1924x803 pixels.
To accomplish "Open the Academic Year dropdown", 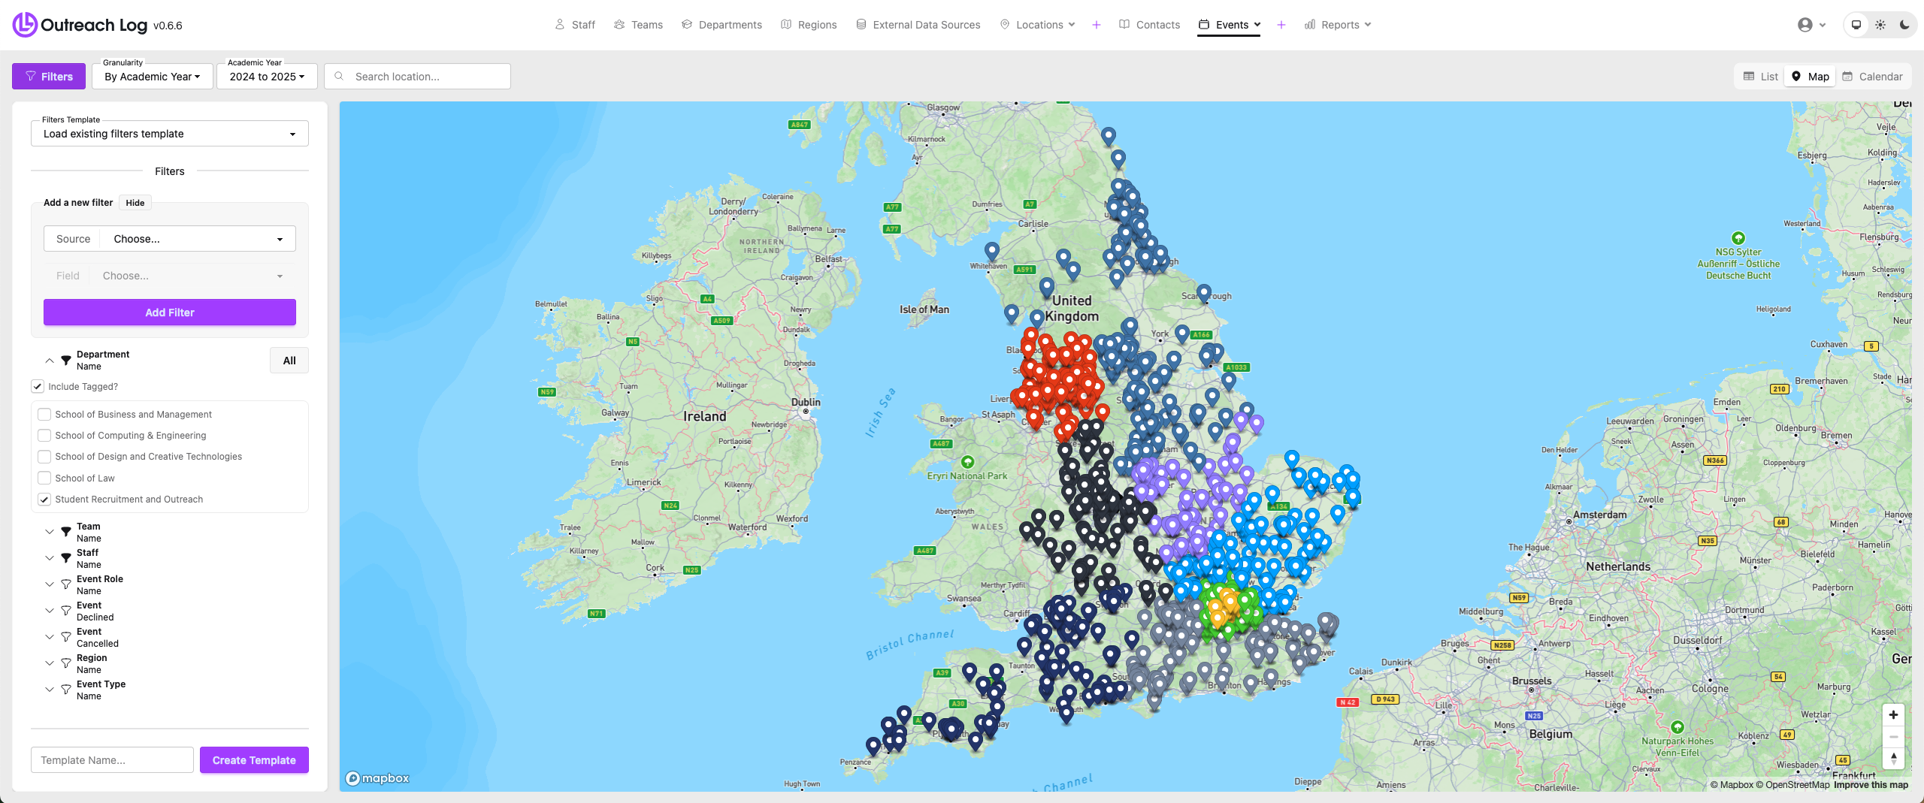I will 267,77.
